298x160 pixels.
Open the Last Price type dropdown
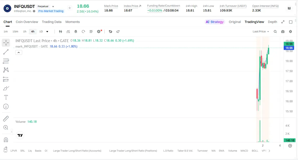[261, 31]
